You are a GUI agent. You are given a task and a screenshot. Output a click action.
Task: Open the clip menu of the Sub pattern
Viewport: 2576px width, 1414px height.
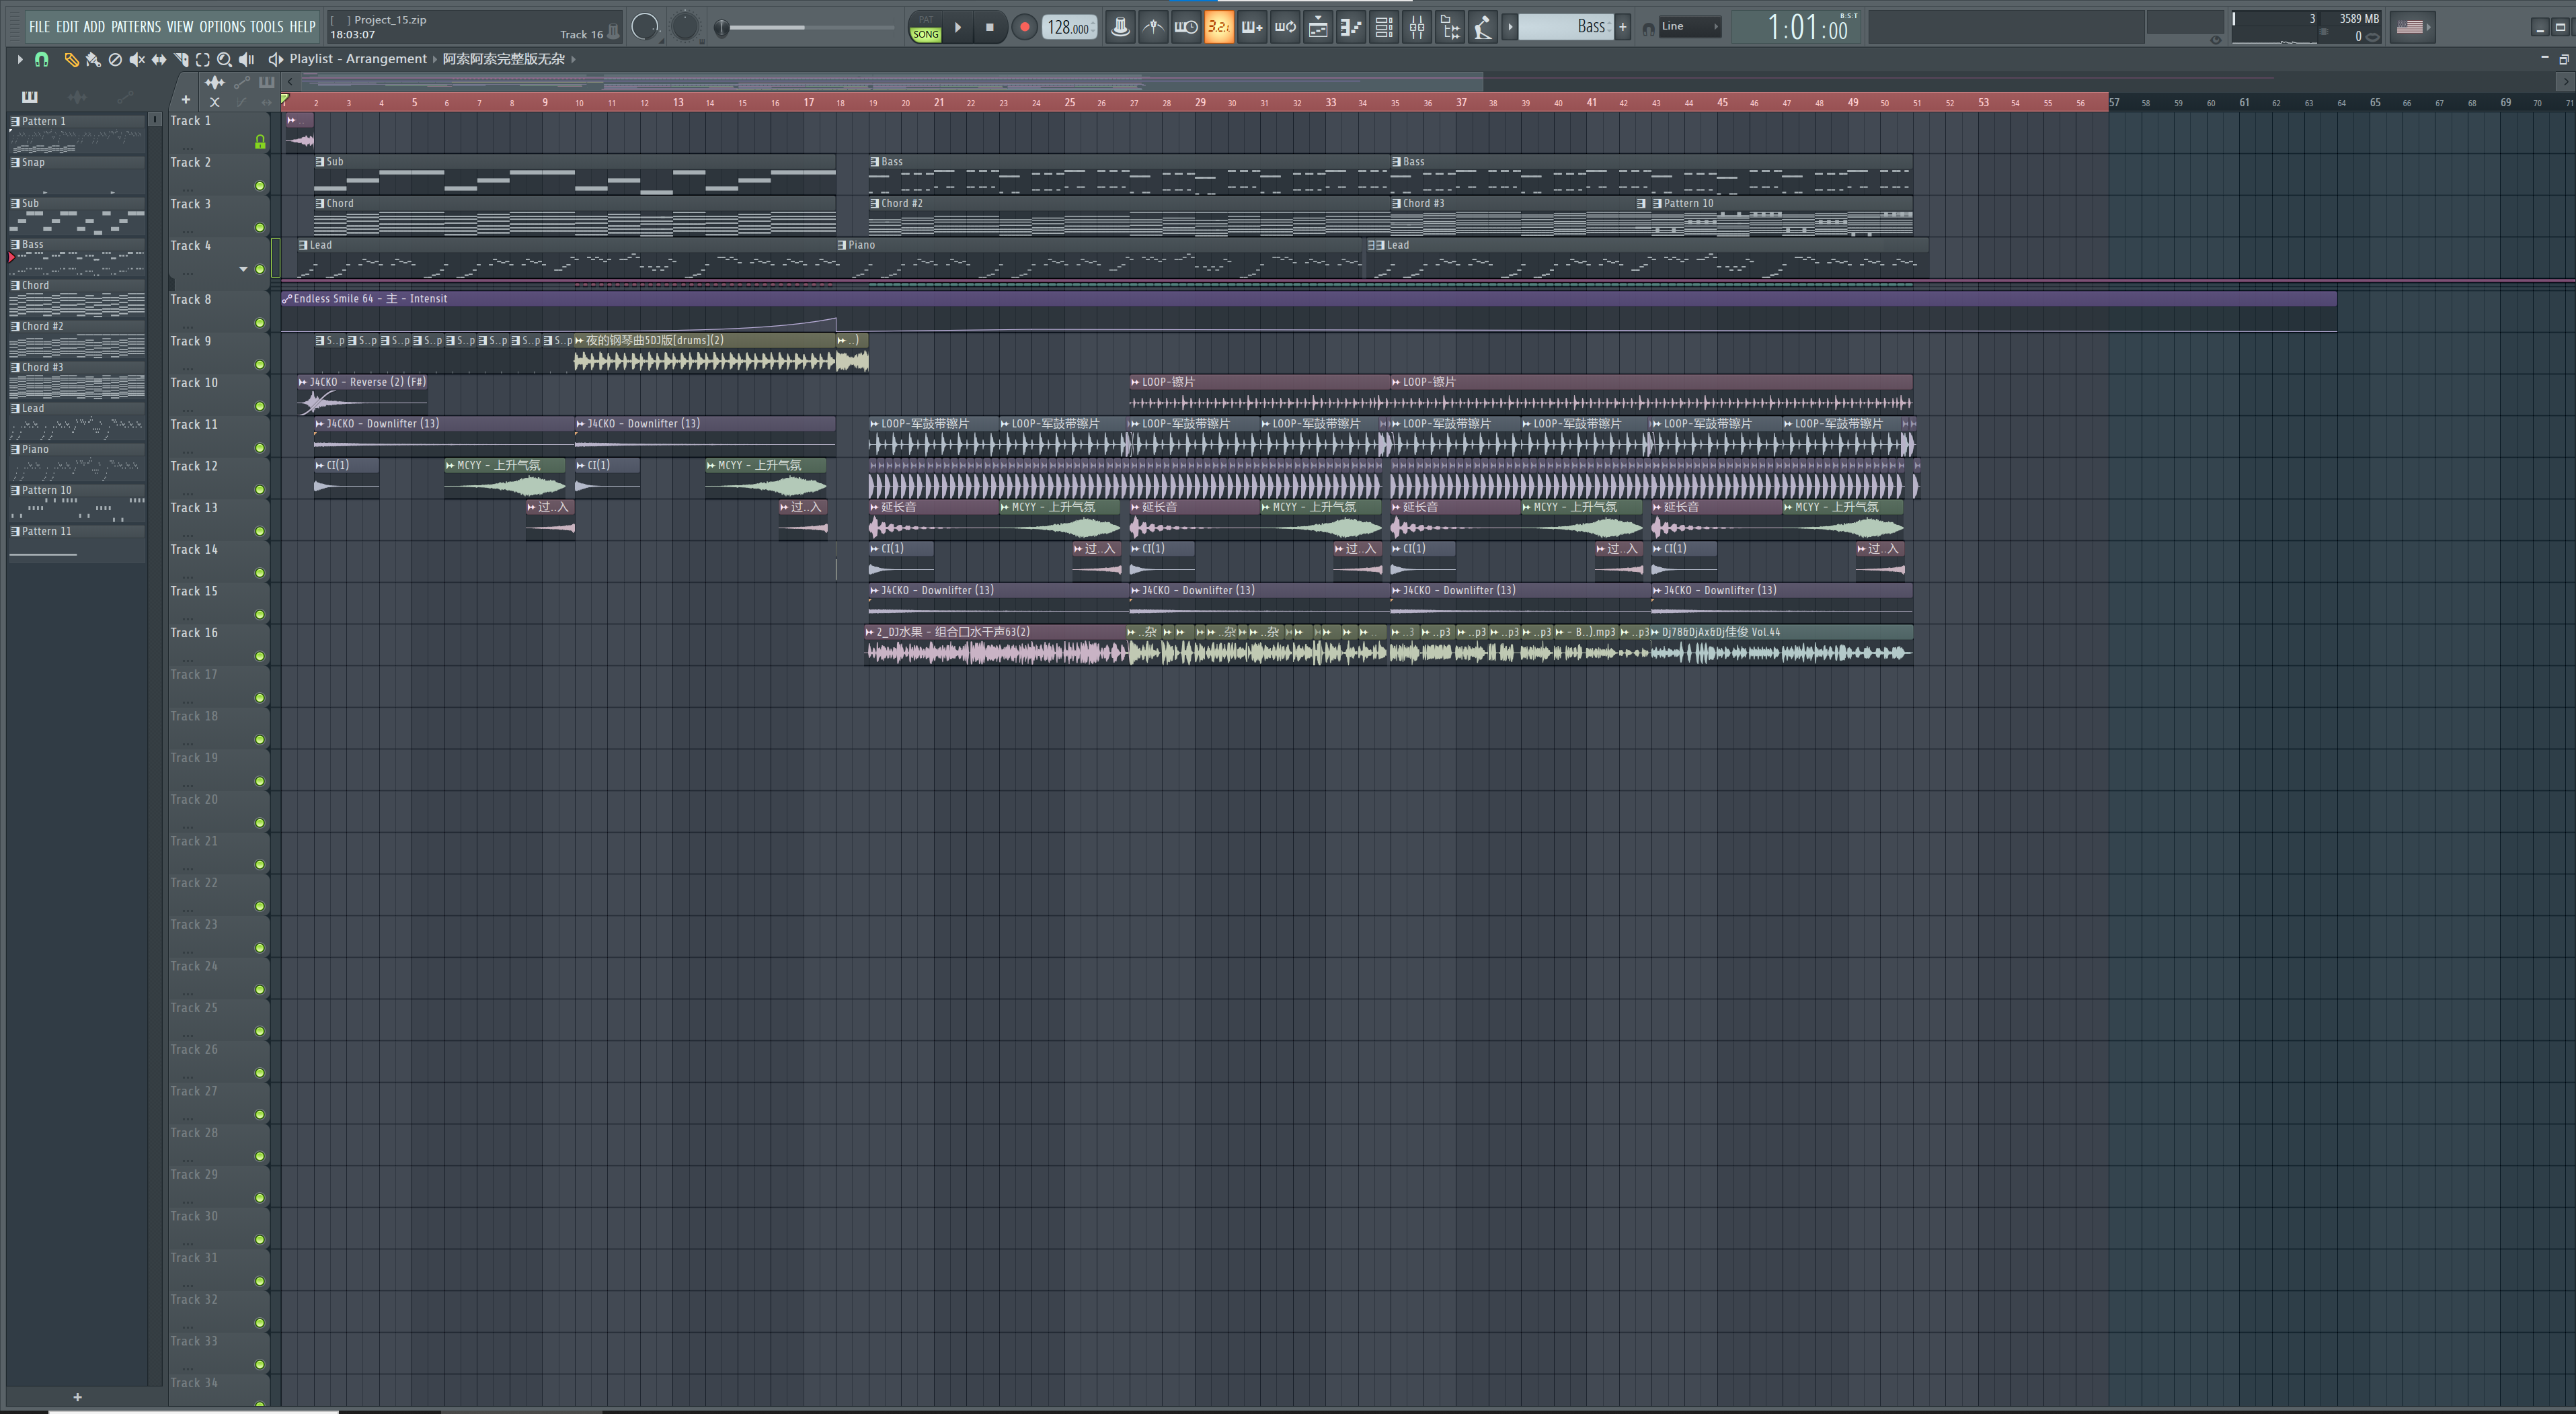point(320,161)
